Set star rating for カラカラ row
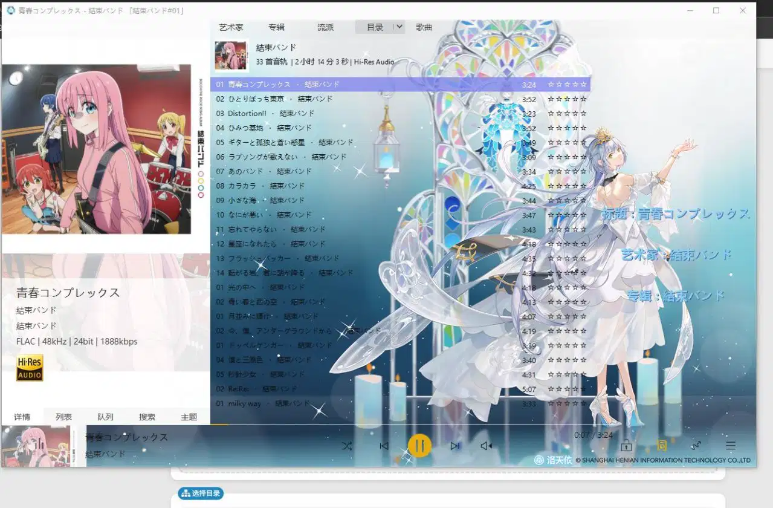The width and height of the screenshot is (773, 508). tap(567, 186)
